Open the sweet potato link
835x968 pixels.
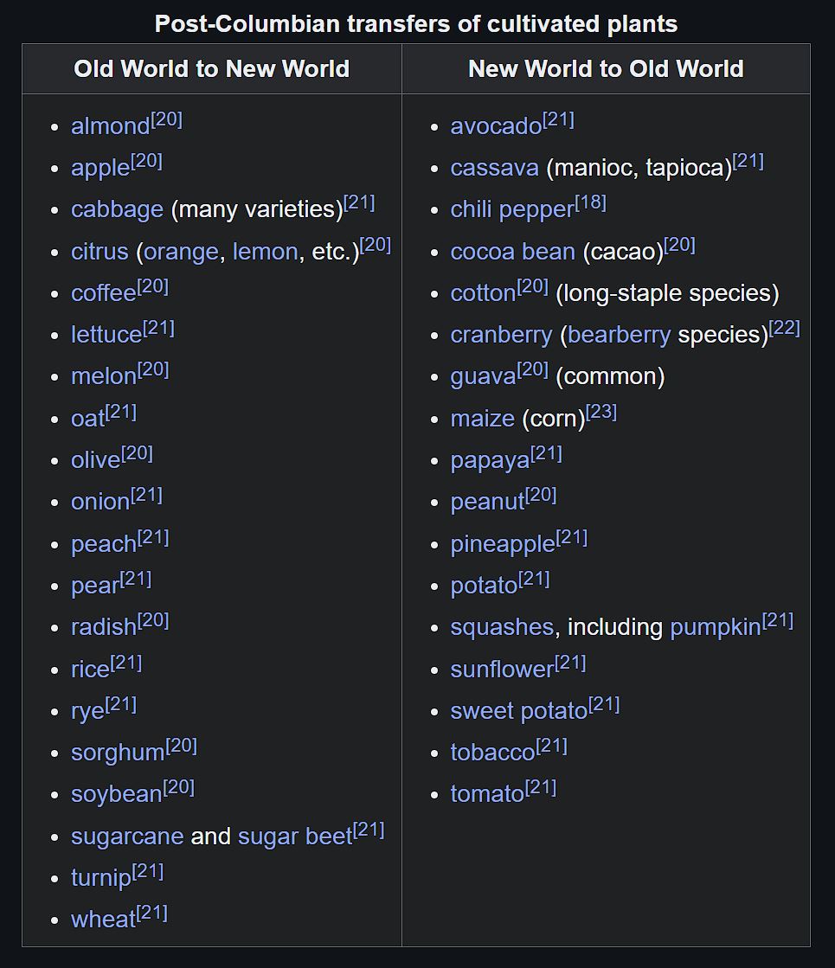pos(519,710)
